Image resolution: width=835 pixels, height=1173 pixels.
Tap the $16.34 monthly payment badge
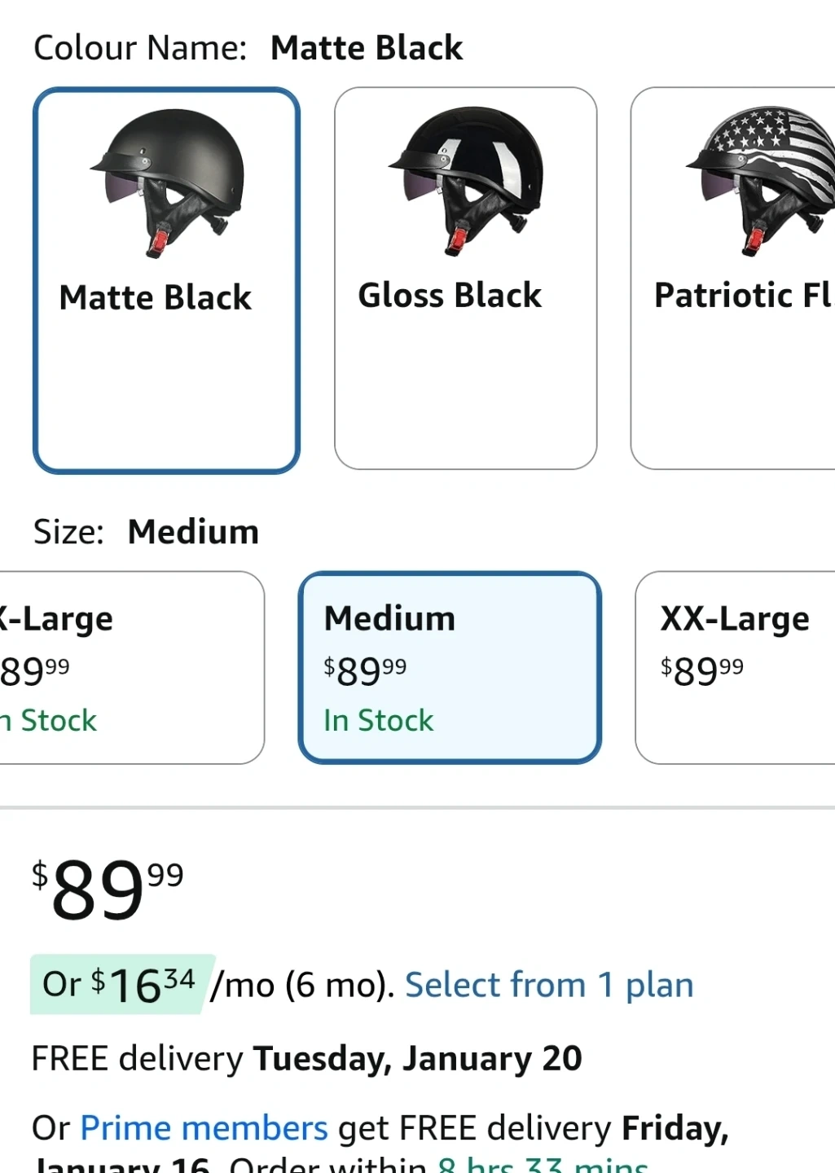[121, 984]
